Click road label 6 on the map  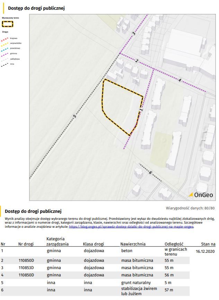click(150, 173)
